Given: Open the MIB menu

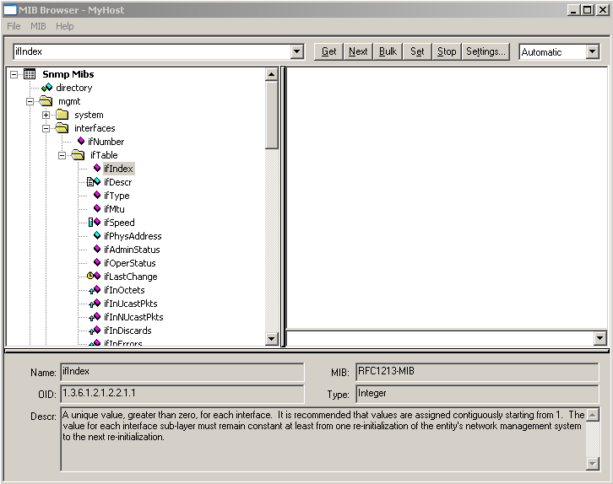Looking at the screenshot, I should point(38,26).
